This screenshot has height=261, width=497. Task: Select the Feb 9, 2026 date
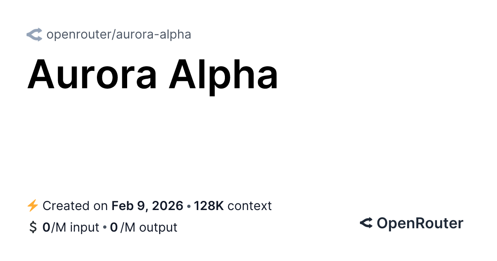pyautogui.click(x=147, y=206)
